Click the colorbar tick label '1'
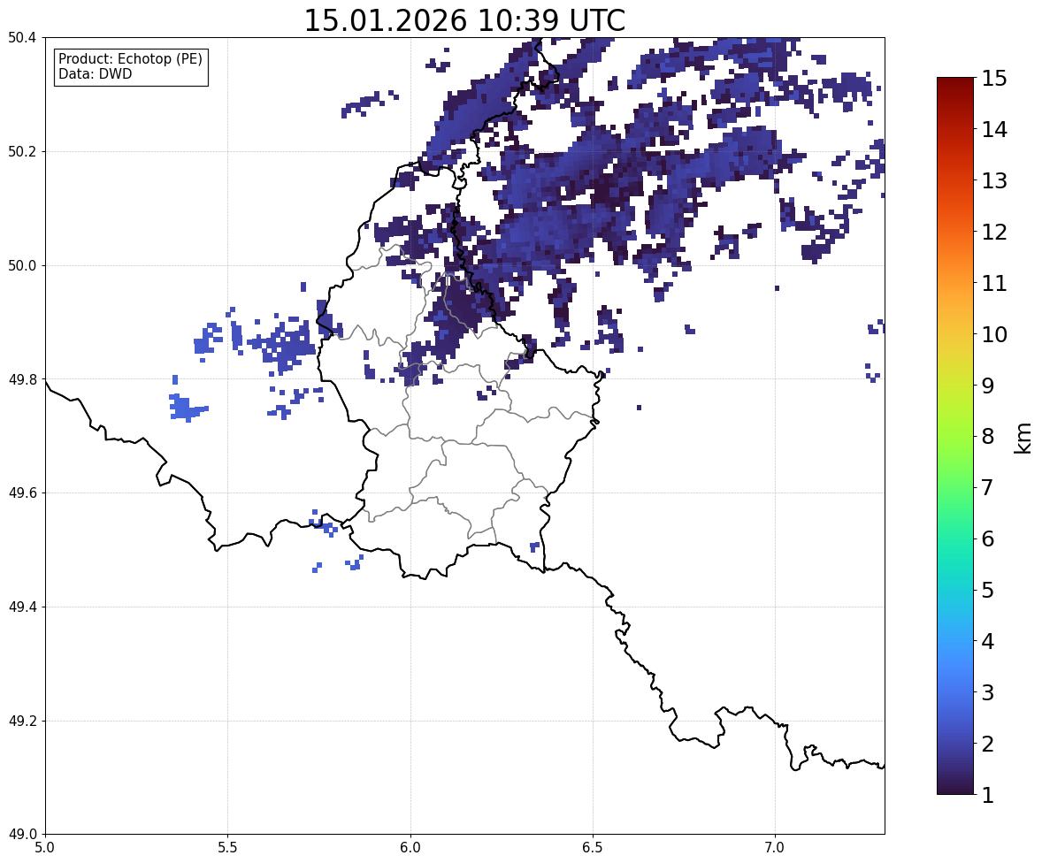 [x=988, y=795]
